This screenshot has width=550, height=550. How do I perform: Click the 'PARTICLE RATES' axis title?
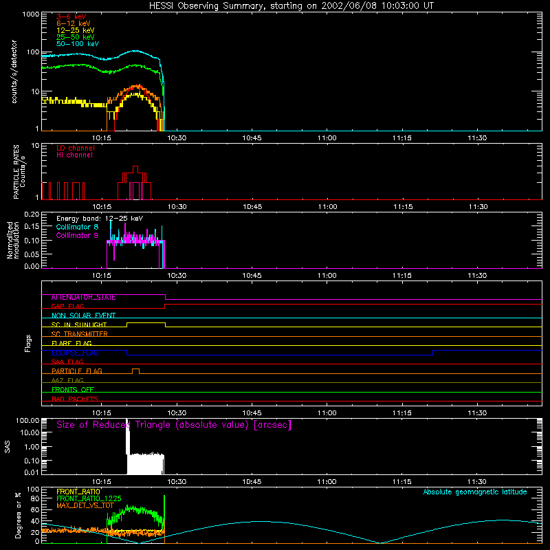pos(16,172)
